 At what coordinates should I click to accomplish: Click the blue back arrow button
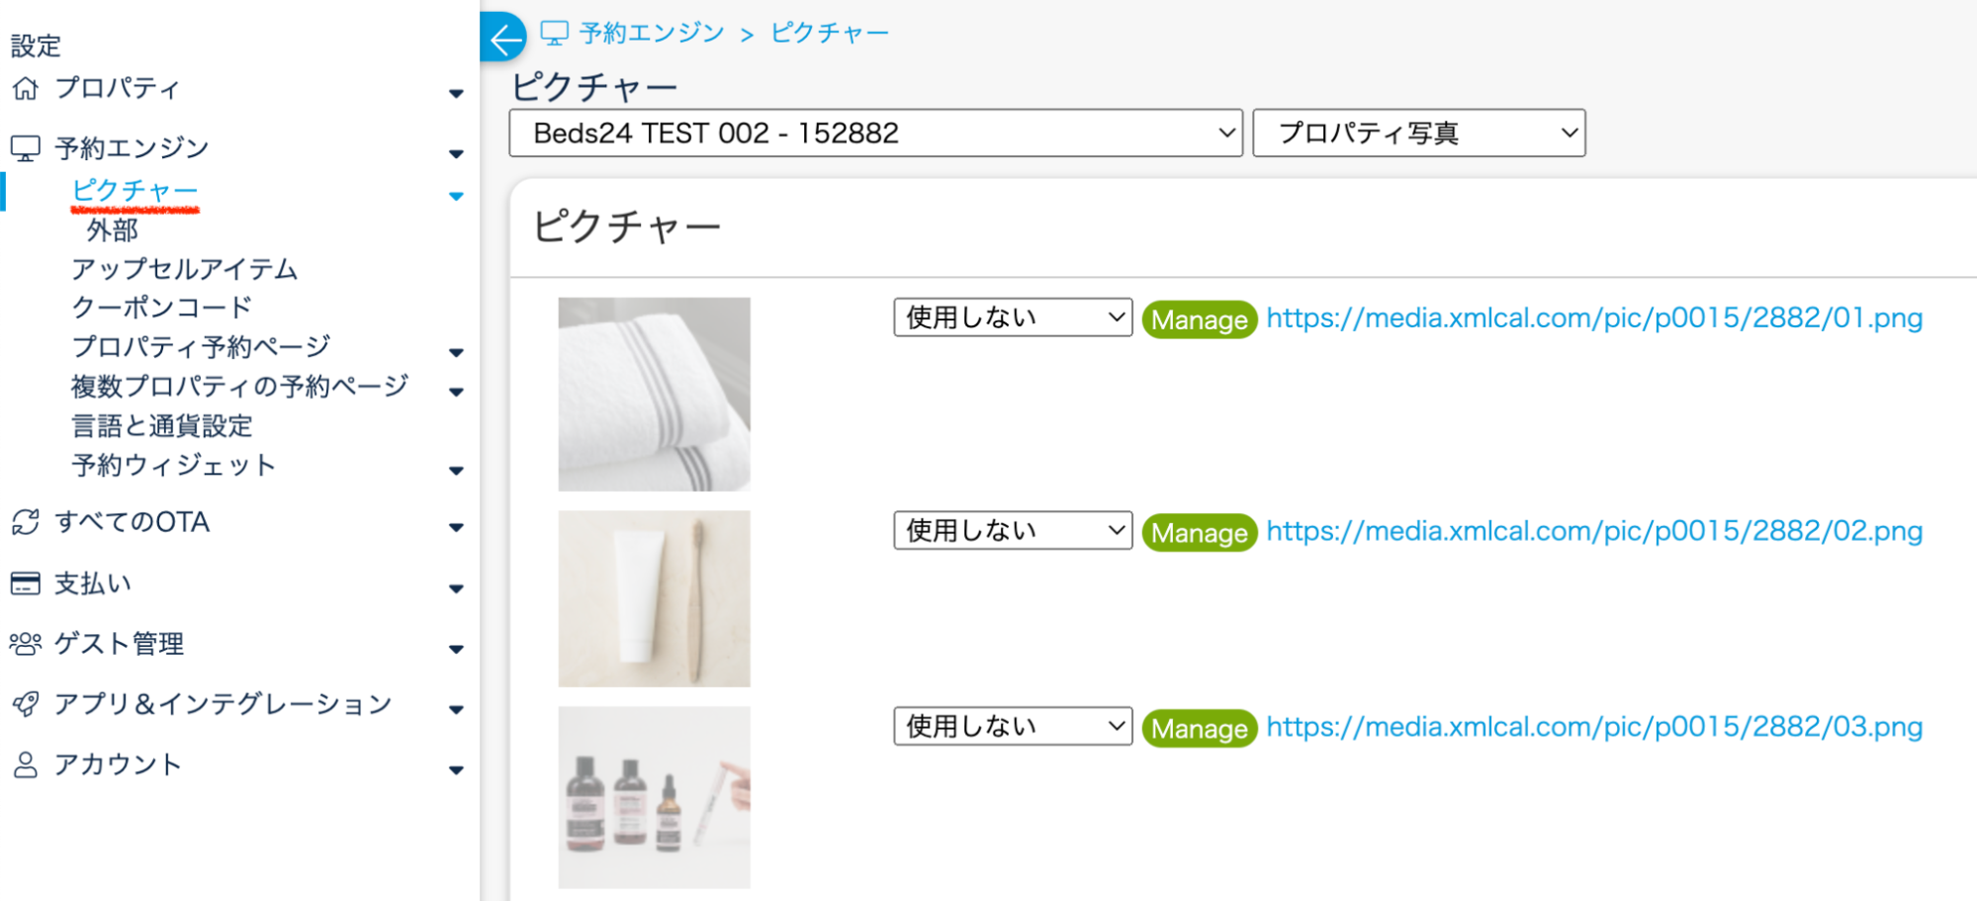click(503, 38)
